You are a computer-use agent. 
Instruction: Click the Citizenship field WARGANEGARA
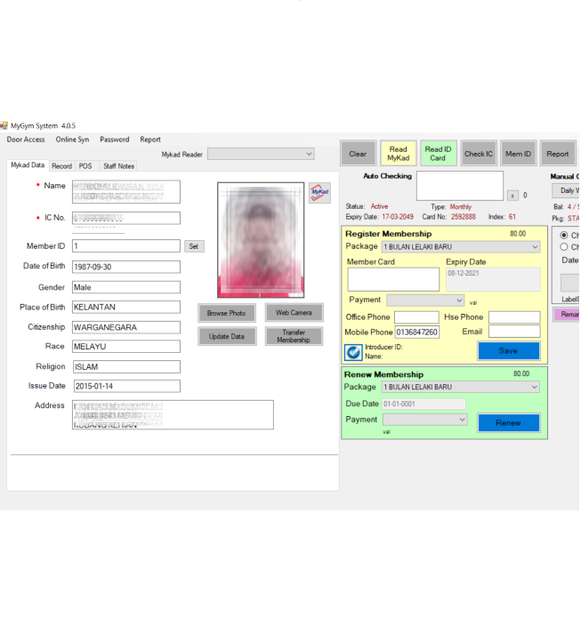coord(126,327)
